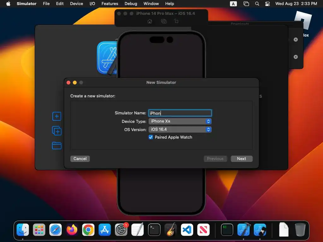Open the Window menu
Screen dimensions: 323x242
tap(151, 3)
